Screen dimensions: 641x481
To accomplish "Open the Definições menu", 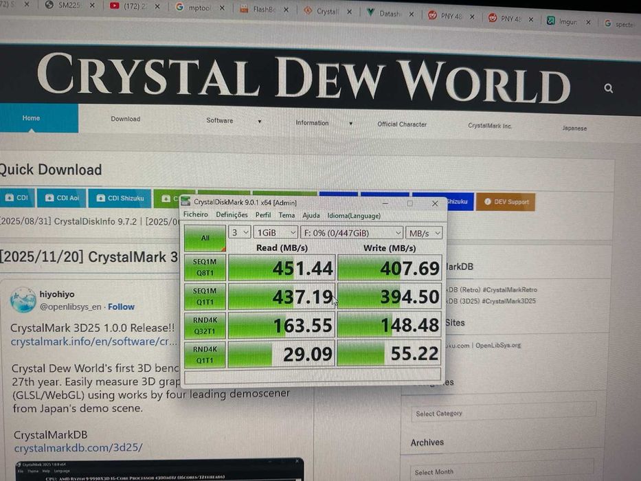I will click(232, 214).
